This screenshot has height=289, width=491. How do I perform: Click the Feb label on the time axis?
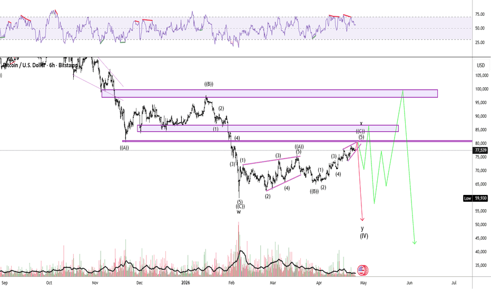[231, 282]
